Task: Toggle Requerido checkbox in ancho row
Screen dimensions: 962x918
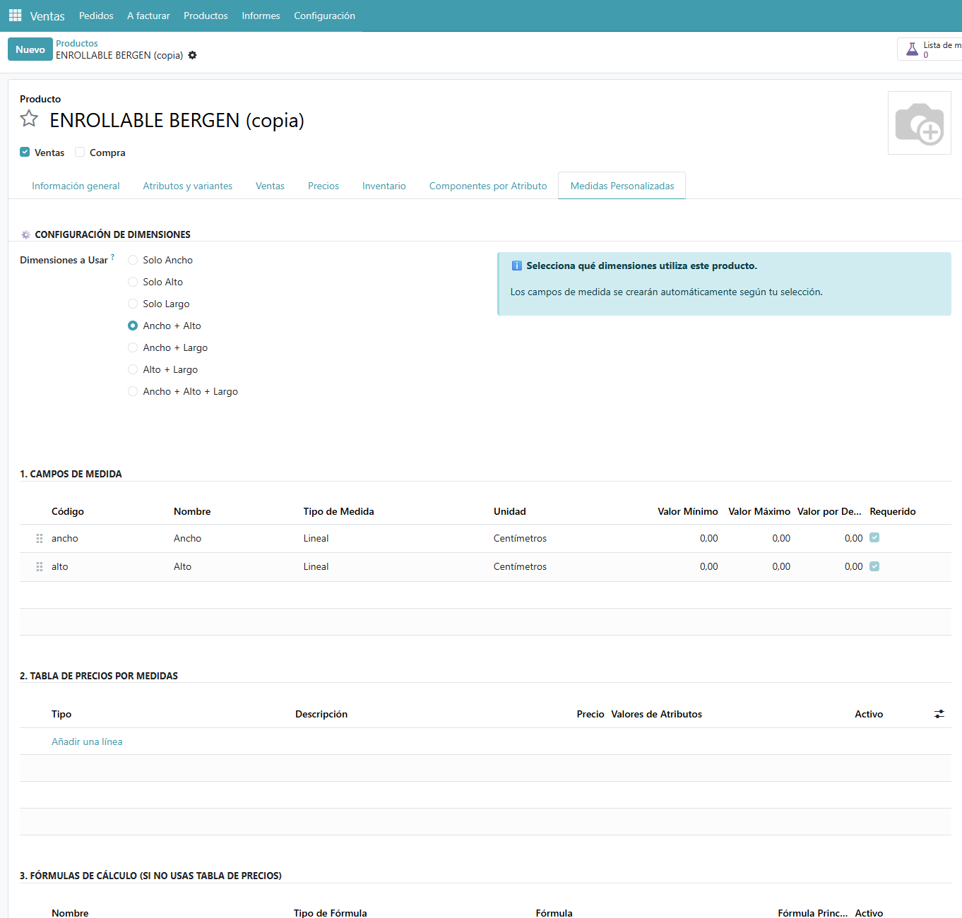Action: [874, 537]
